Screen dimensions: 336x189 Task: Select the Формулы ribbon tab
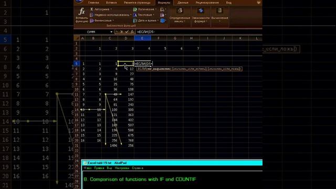coord(164,3)
